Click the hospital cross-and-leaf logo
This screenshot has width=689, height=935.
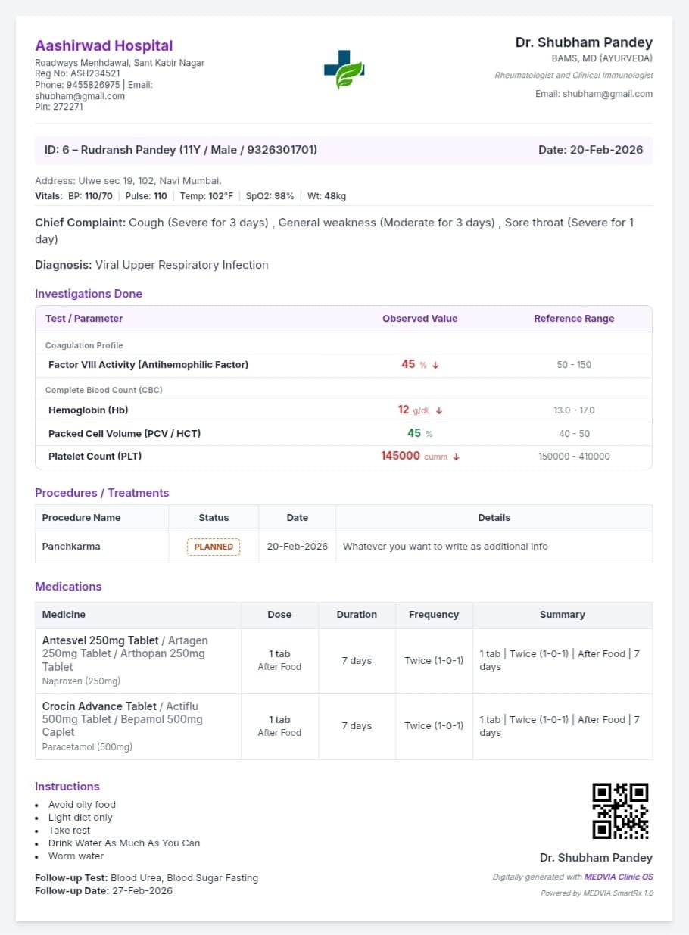(344, 70)
